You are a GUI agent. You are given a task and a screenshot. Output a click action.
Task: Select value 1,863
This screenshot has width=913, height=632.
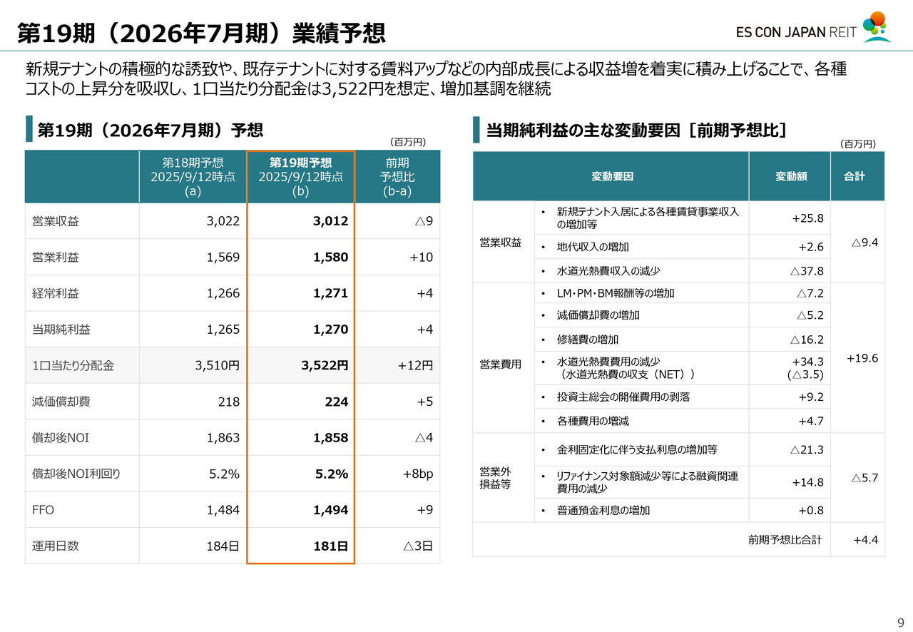pyautogui.click(x=223, y=438)
